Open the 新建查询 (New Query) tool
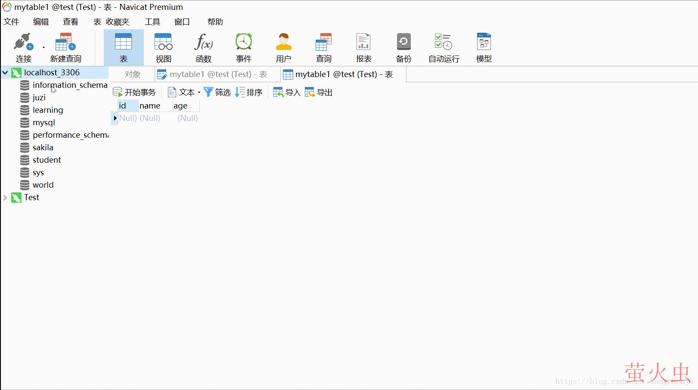 [x=65, y=46]
